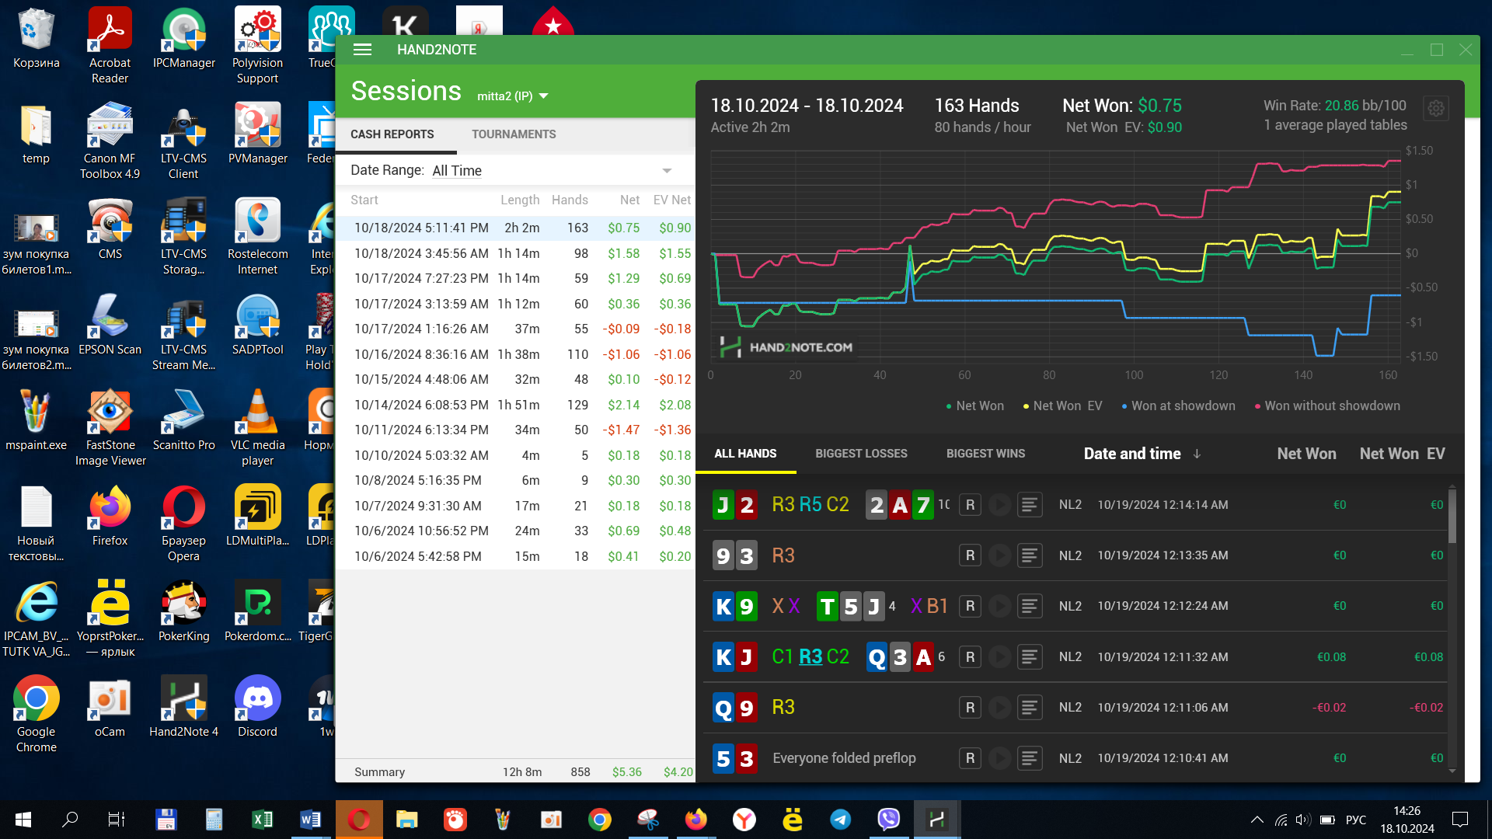
Task: Toggle Won without showdown legend series
Action: (1327, 406)
